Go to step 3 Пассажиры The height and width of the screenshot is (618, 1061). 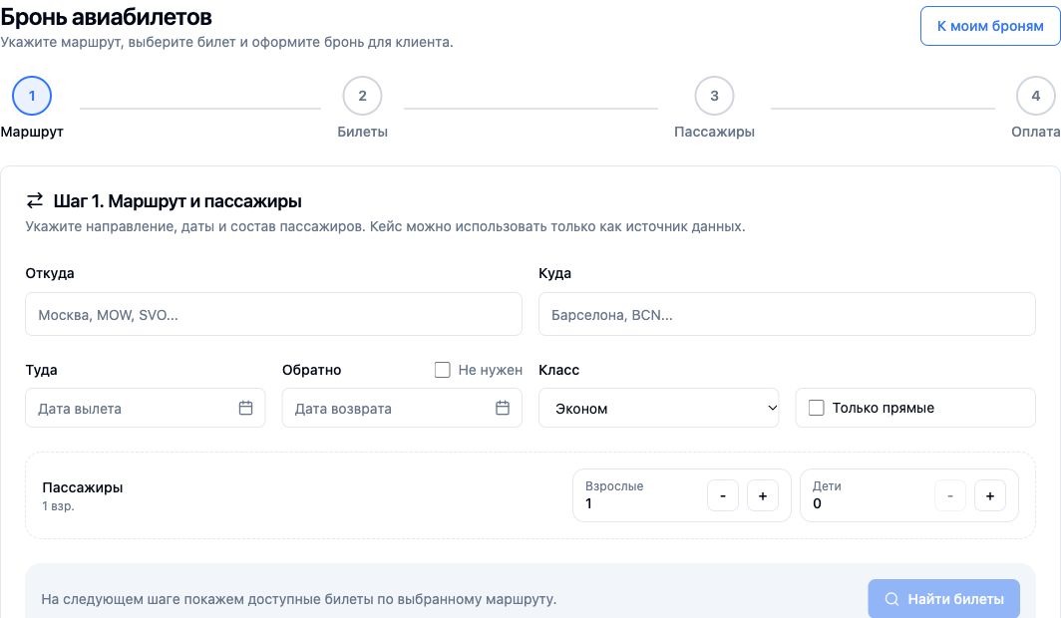pos(715,96)
